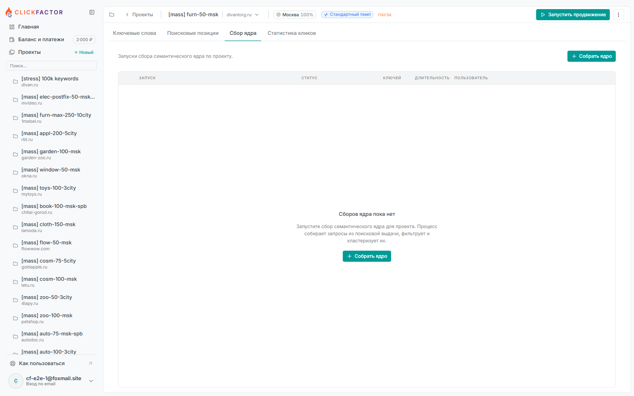Open Баланс и платежи

pyautogui.click(x=41, y=40)
